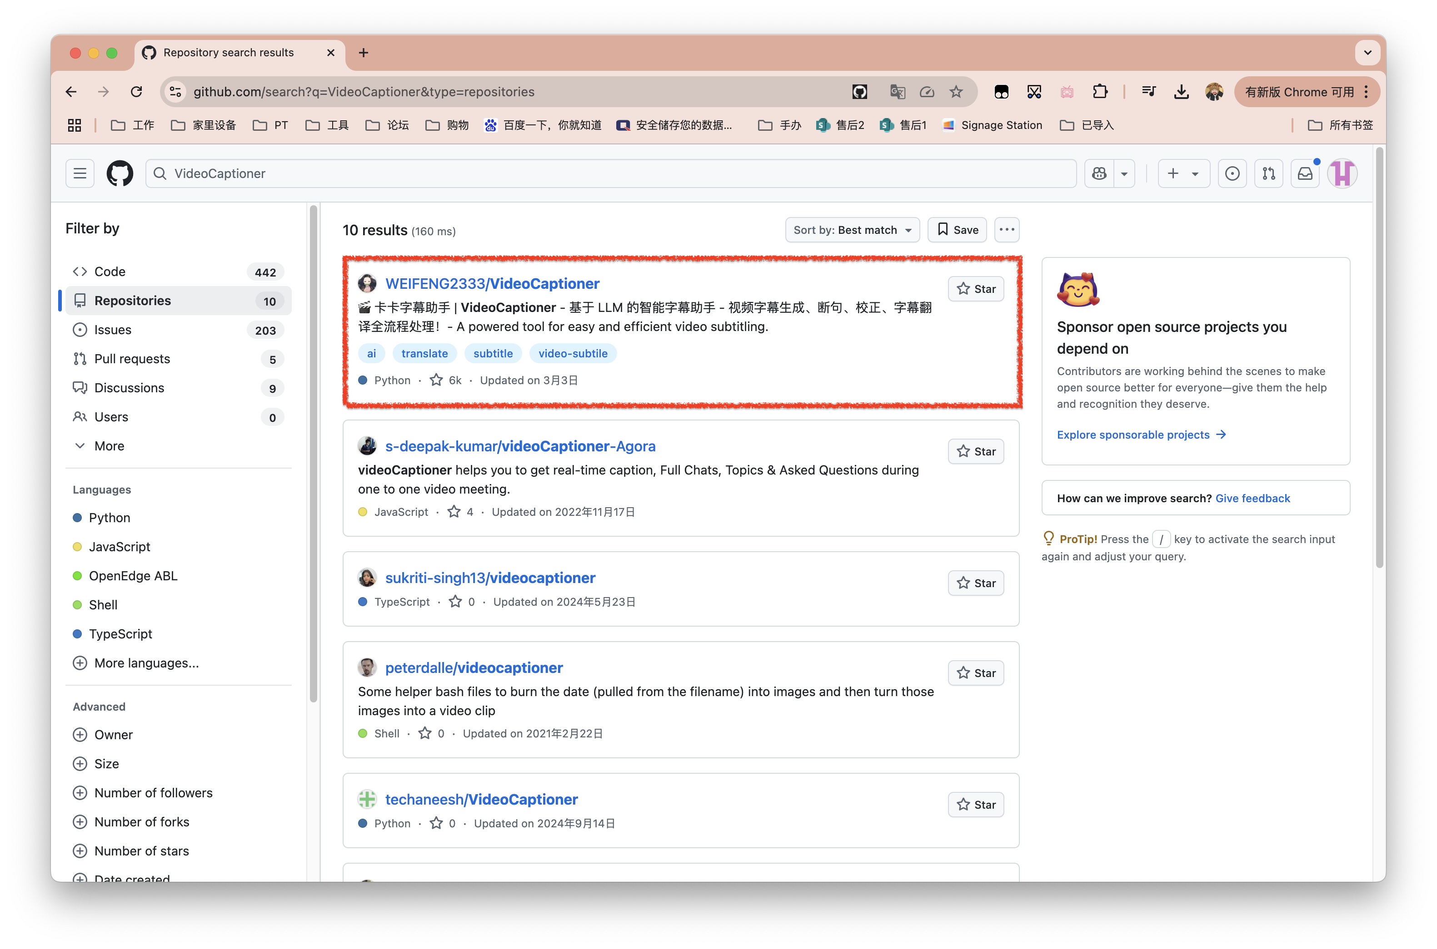Star peterdalle/videocaptioner repository

(x=976, y=673)
